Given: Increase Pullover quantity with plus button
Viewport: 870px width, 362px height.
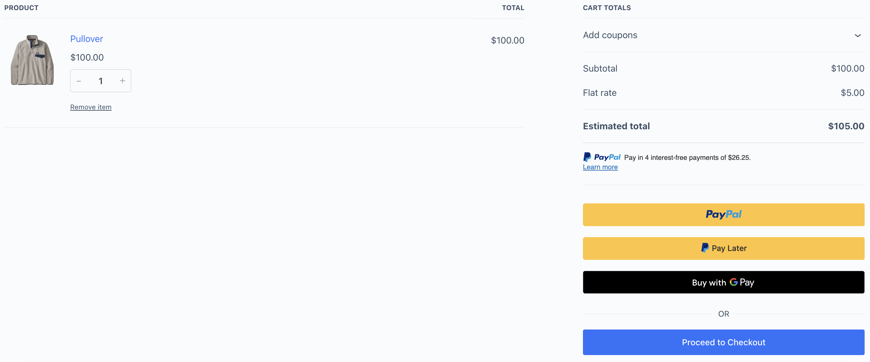Looking at the screenshot, I should (x=122, y=81).
